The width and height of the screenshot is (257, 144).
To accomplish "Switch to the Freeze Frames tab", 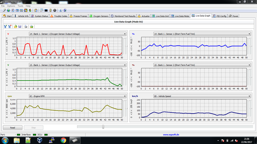I will [x=78, y=16].
